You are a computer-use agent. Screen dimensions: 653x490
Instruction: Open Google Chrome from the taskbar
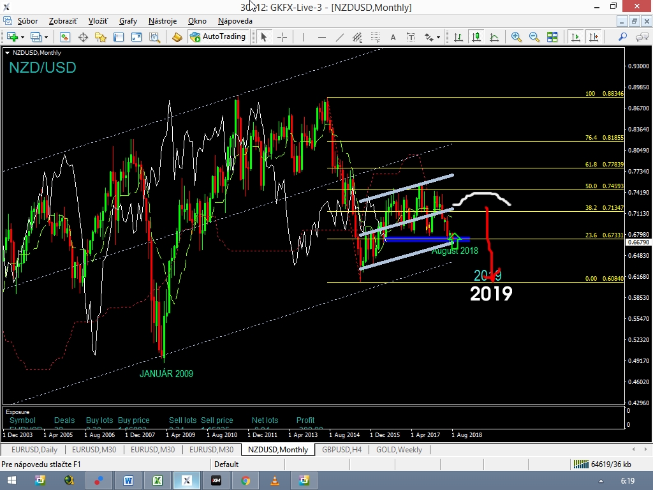coord(246,480)
